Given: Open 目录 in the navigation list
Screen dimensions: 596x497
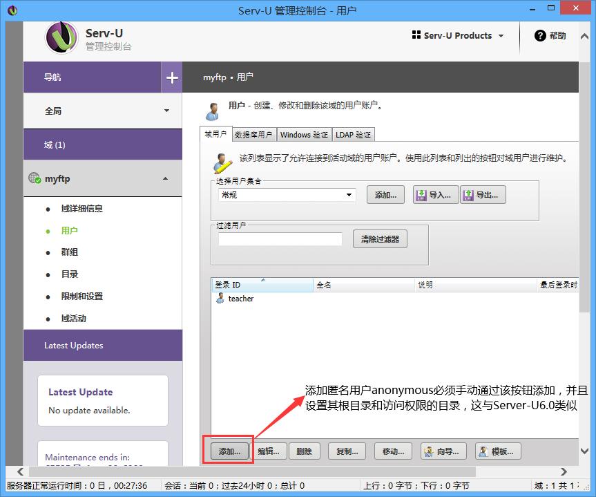Looking at the screenshot, I should tap(69, 274).
